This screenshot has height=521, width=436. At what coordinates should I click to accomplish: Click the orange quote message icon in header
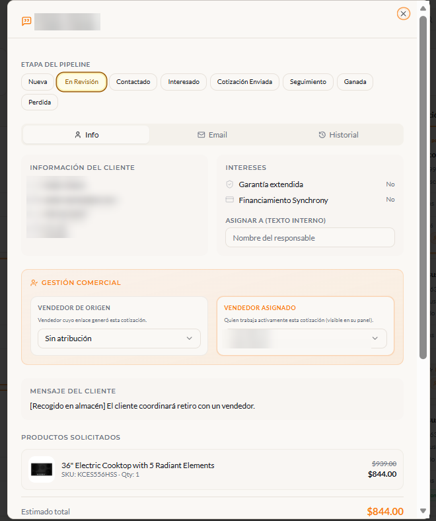pyautogui.click(x=26, y=21)
